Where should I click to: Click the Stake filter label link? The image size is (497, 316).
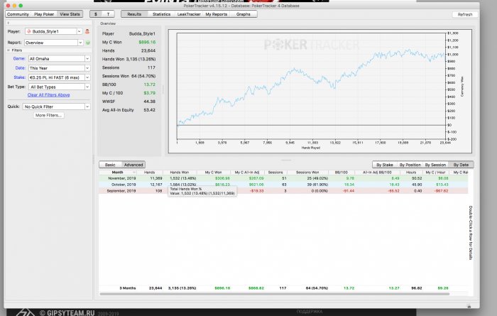[x=20, y=77]
